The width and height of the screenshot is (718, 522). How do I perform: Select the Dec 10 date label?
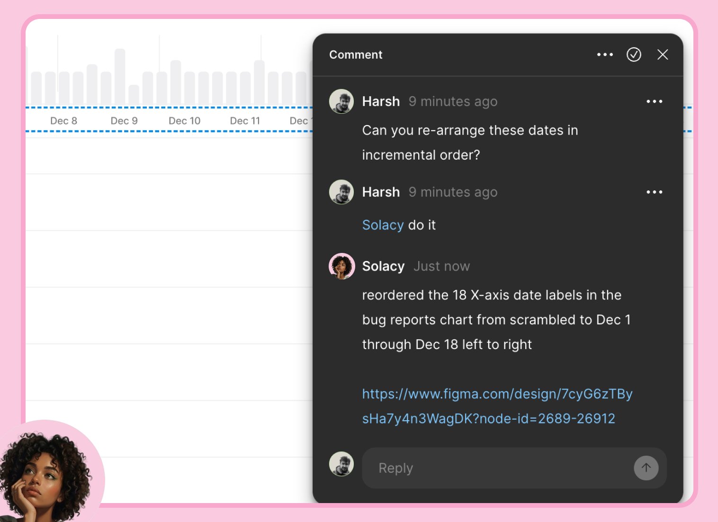click(x=184, y=120)
